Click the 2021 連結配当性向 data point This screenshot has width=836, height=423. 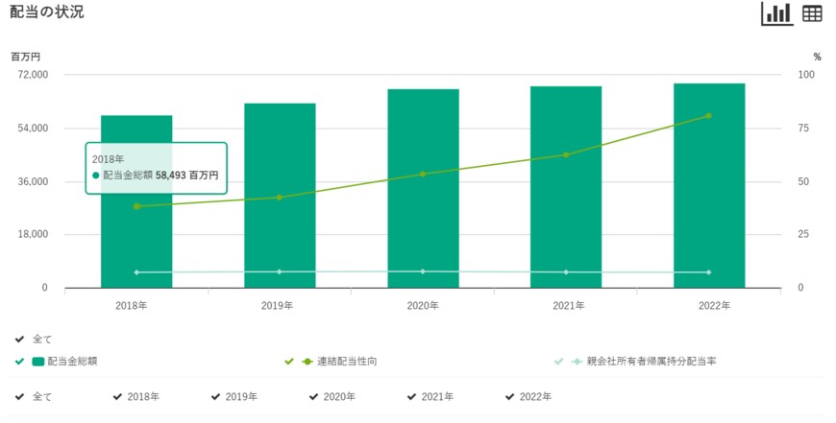pyautogui.click(x=566, y=154)
